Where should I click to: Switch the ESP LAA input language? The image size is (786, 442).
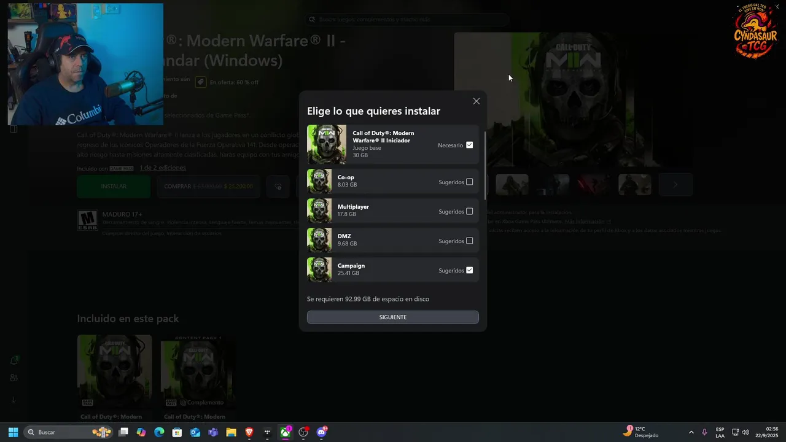(720, 432)
